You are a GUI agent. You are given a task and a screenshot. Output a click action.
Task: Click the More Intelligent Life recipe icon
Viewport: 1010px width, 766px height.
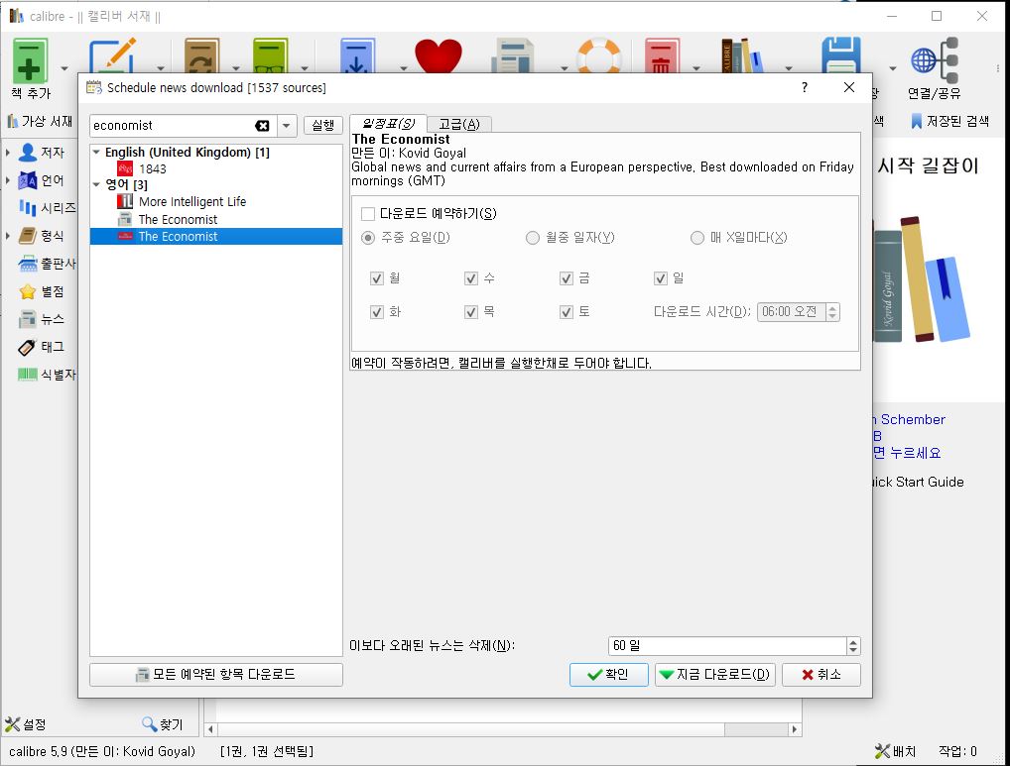pos(125,201)
